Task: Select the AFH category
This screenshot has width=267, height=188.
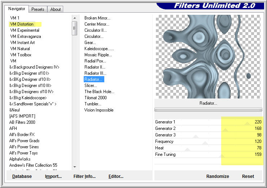Action: [x=13, y=128]
